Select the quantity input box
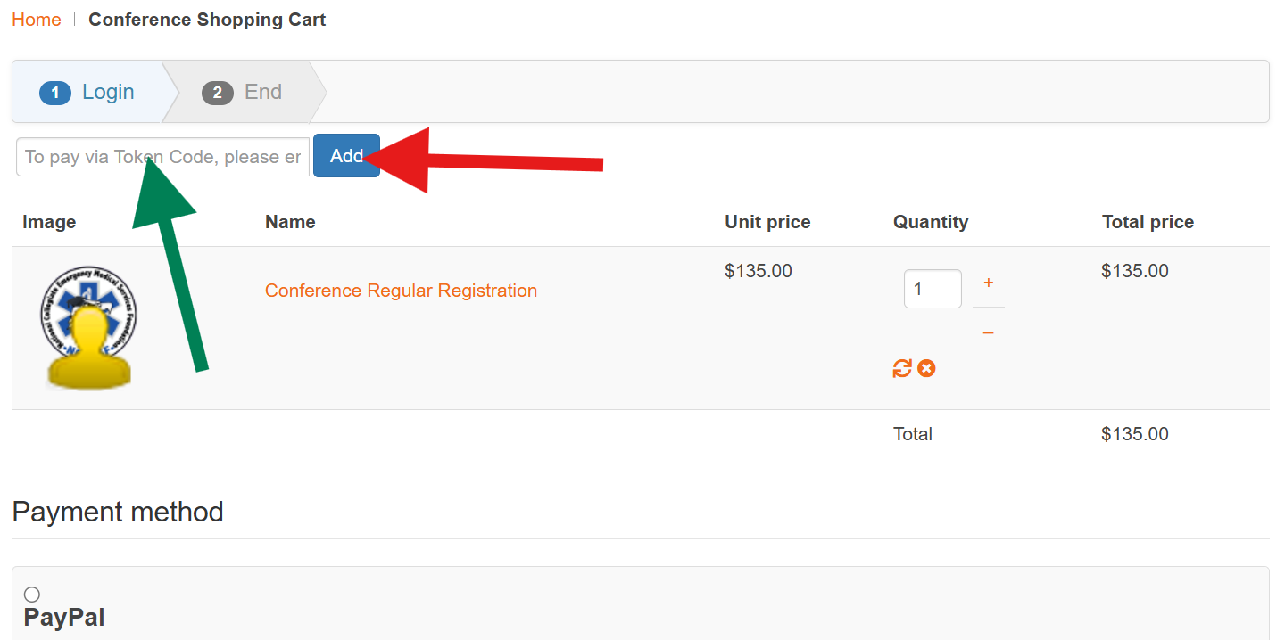The height and width of the screenshot is (640, 1285). (932, 288)
